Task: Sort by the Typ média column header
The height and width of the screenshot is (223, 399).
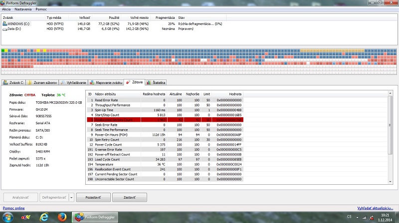Action: coord(57,18)
